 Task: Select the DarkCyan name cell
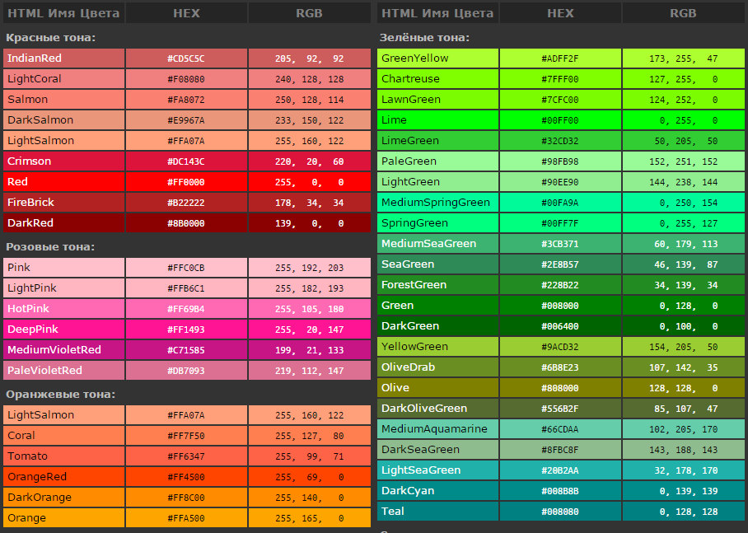coord(438,490)
